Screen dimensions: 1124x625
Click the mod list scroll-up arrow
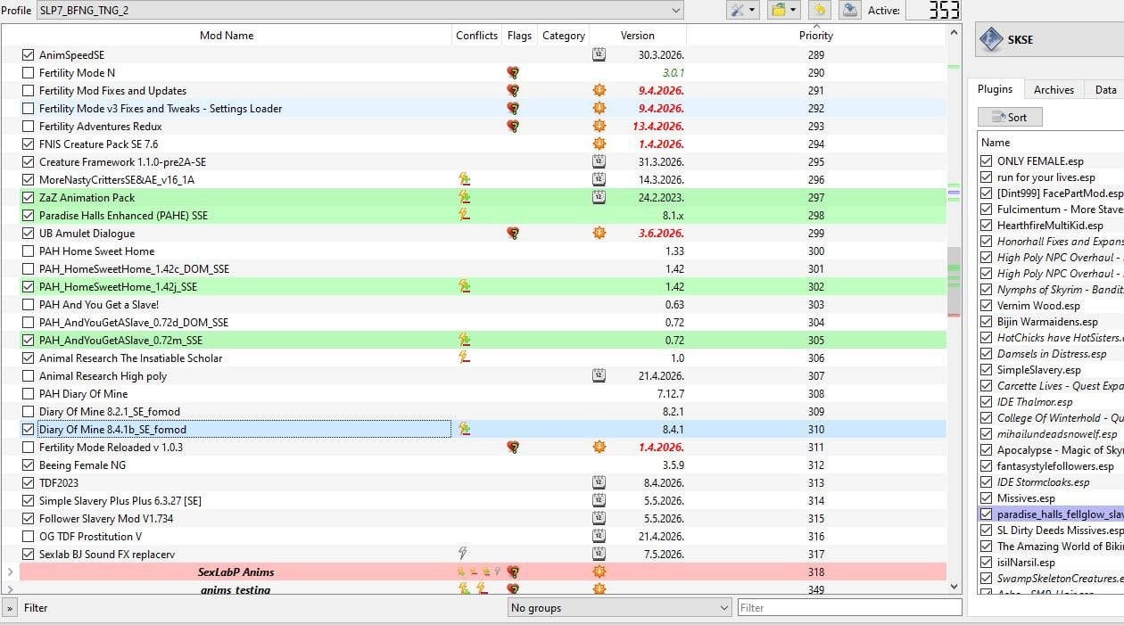[x=954, y=33]
